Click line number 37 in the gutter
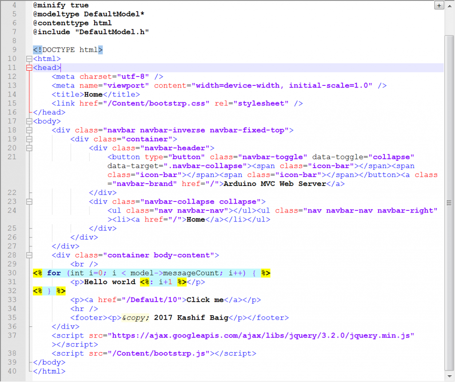 click(12, 335)
